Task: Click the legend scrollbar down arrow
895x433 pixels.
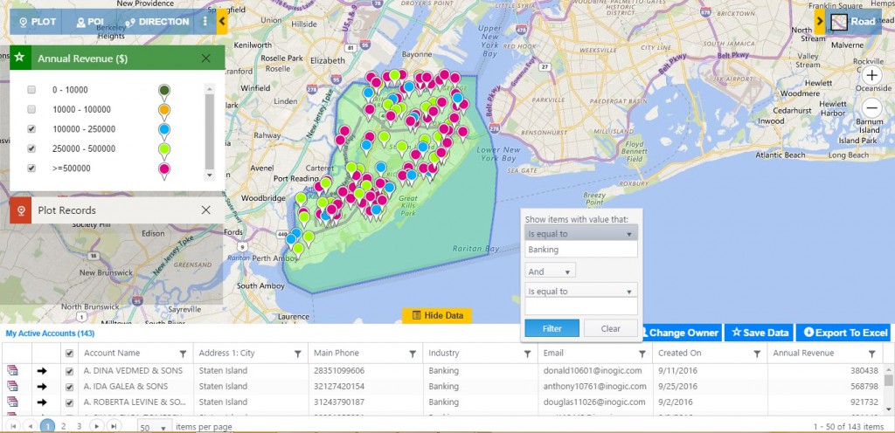Action: pos(210,175)
